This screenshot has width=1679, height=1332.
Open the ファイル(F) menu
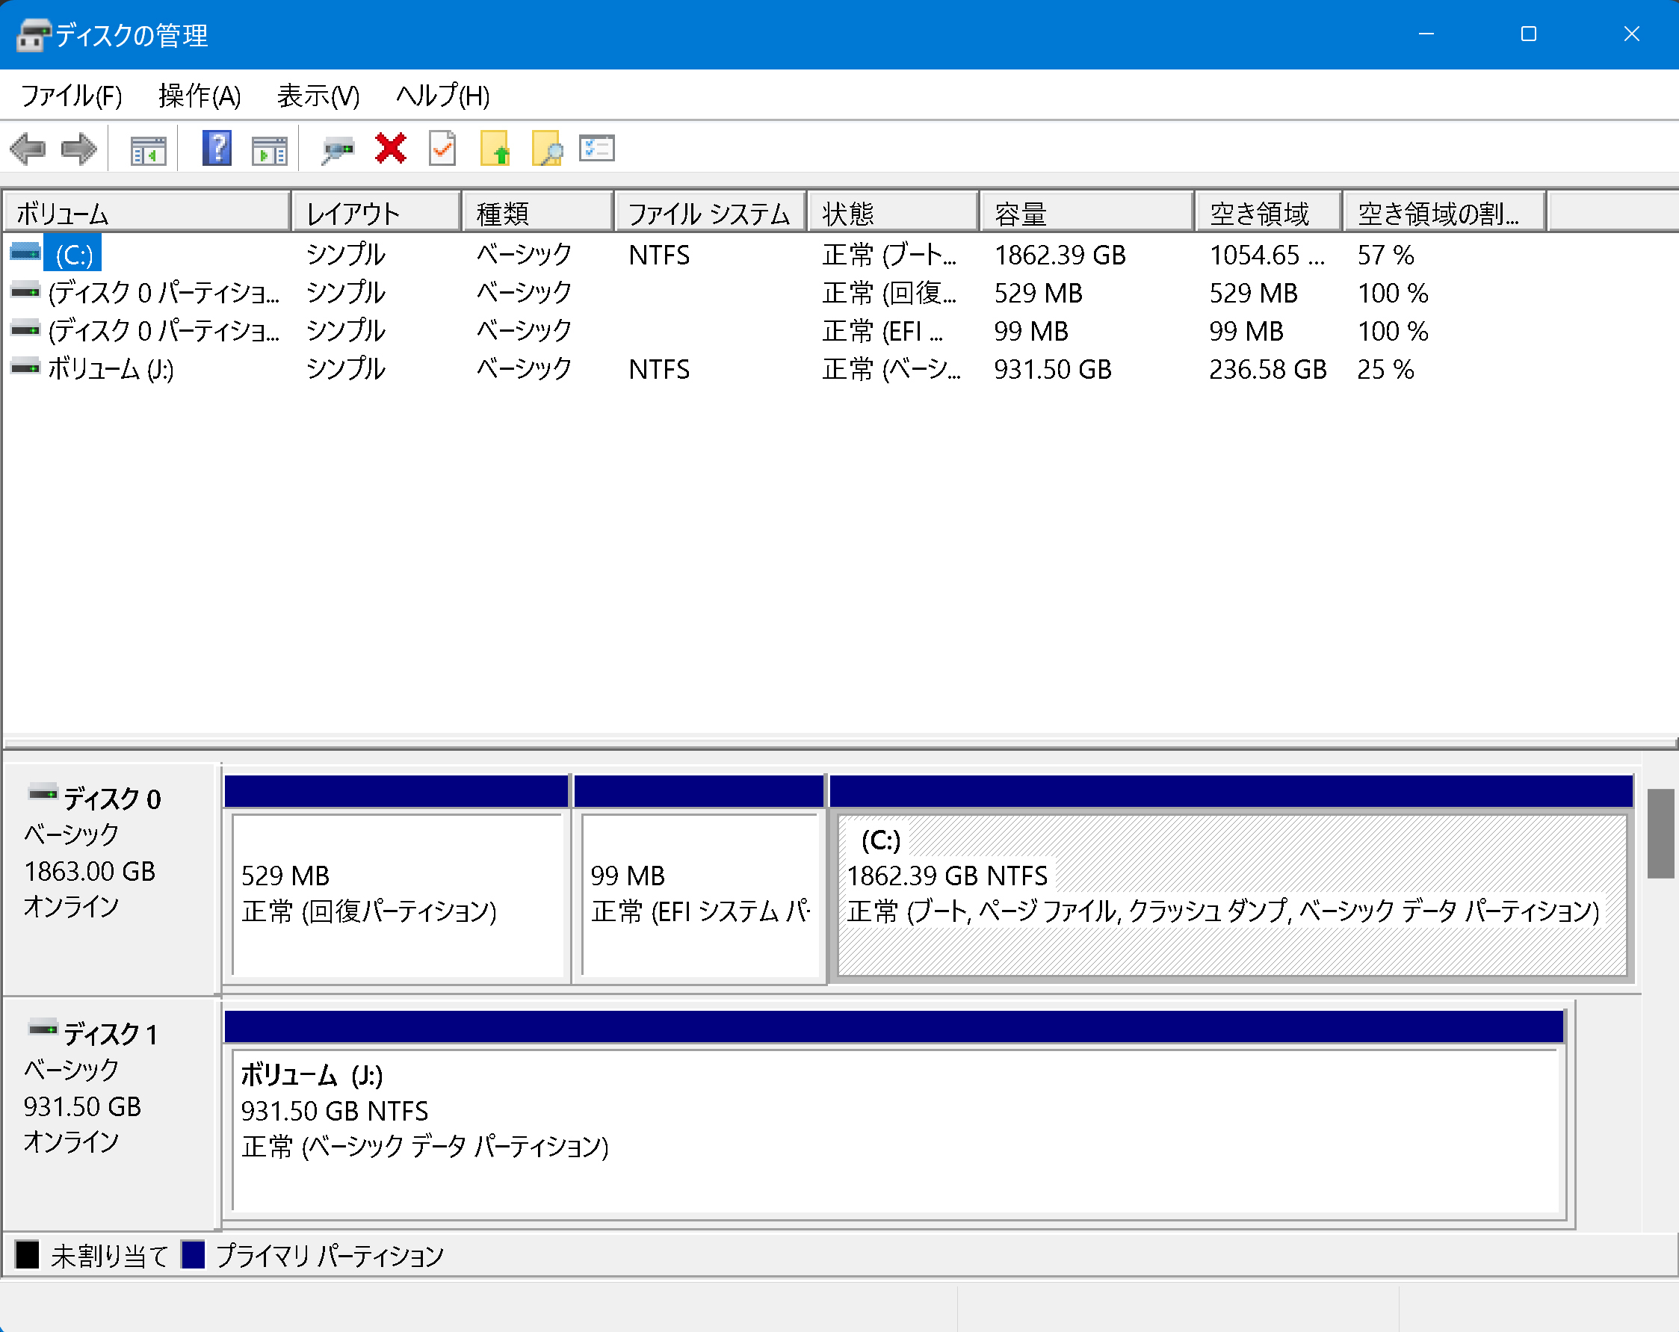tap(71, 96)
